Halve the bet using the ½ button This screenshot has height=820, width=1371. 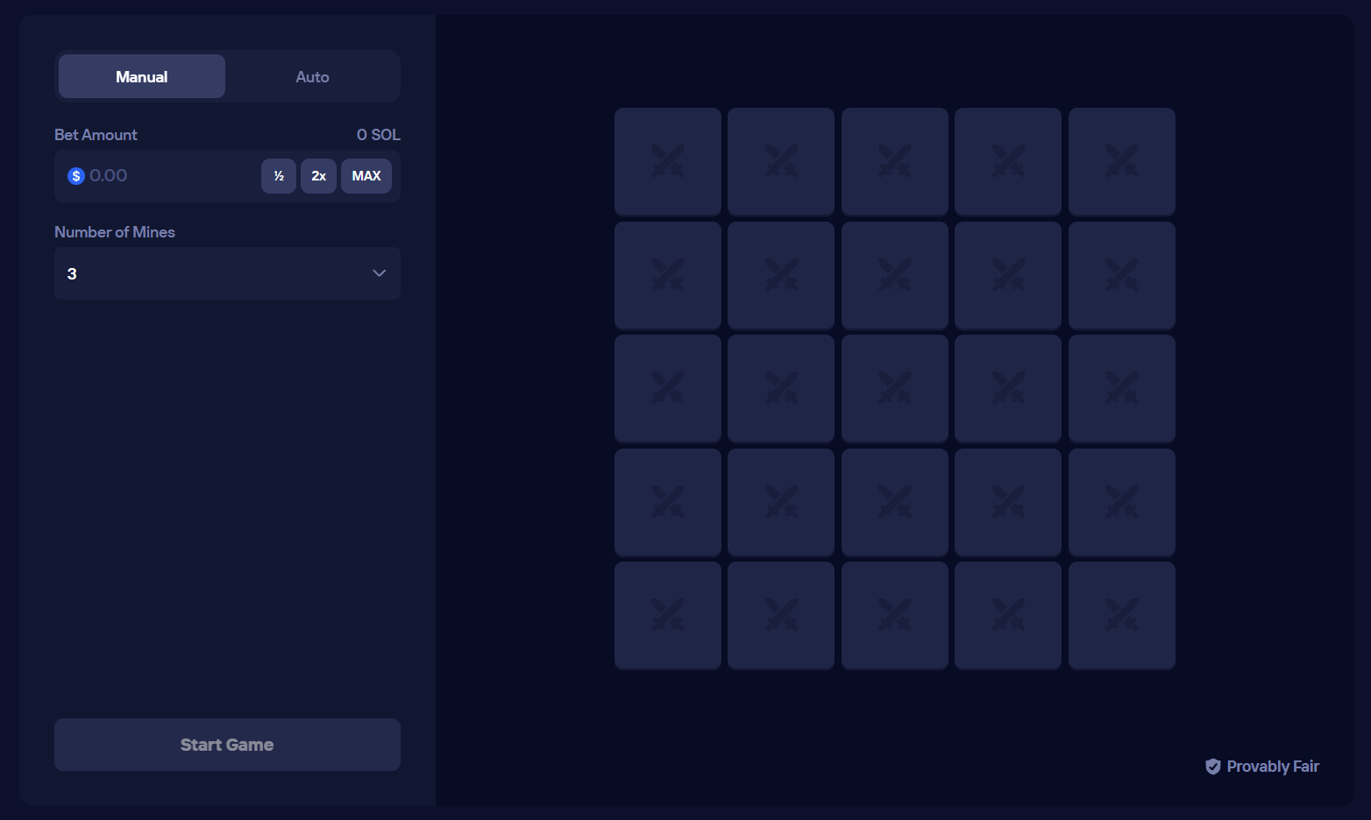pyautogui.click(x=279, y=175)
